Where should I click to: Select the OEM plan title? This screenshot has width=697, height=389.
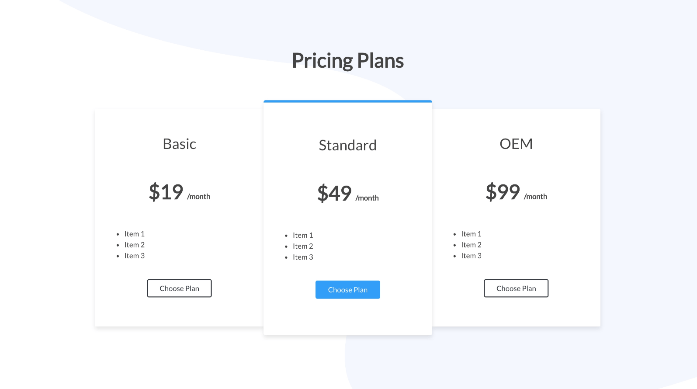tap(516, 143)
